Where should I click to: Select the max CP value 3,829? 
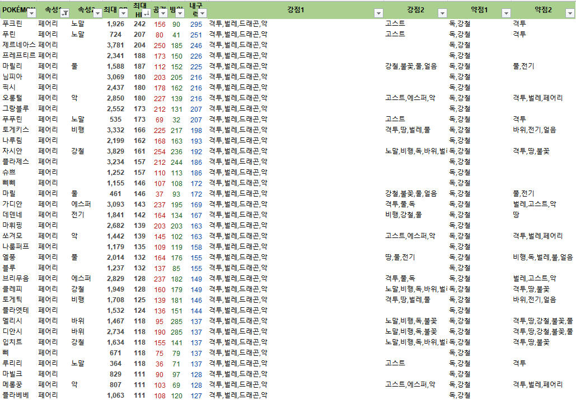click(x=115, y=151)
